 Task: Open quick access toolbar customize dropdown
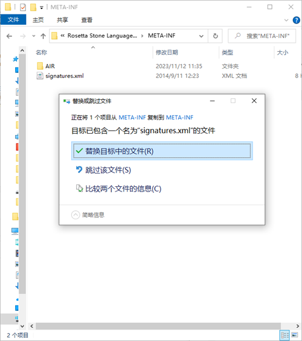[42, 8]
